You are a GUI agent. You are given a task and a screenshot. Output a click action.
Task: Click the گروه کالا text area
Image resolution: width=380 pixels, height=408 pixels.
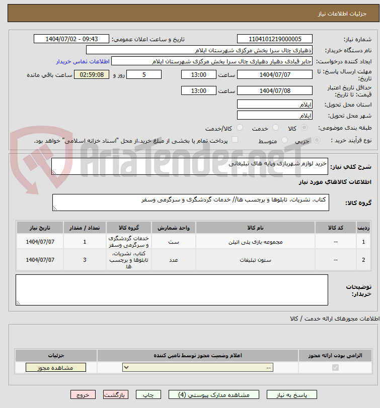pyautogui.click(x=191, y=202)
